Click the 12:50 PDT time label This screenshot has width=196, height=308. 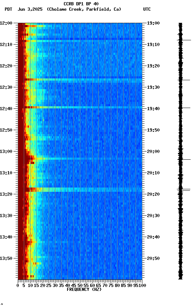(6, 130)
